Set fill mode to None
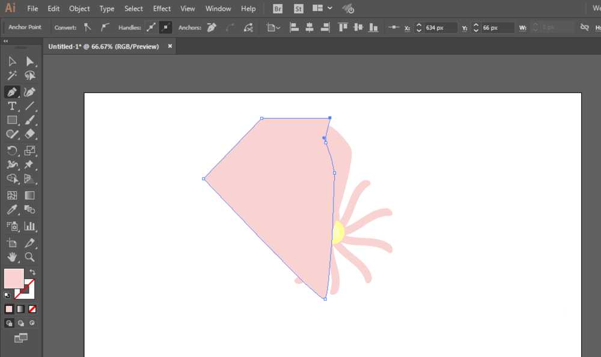 point(32,309)
